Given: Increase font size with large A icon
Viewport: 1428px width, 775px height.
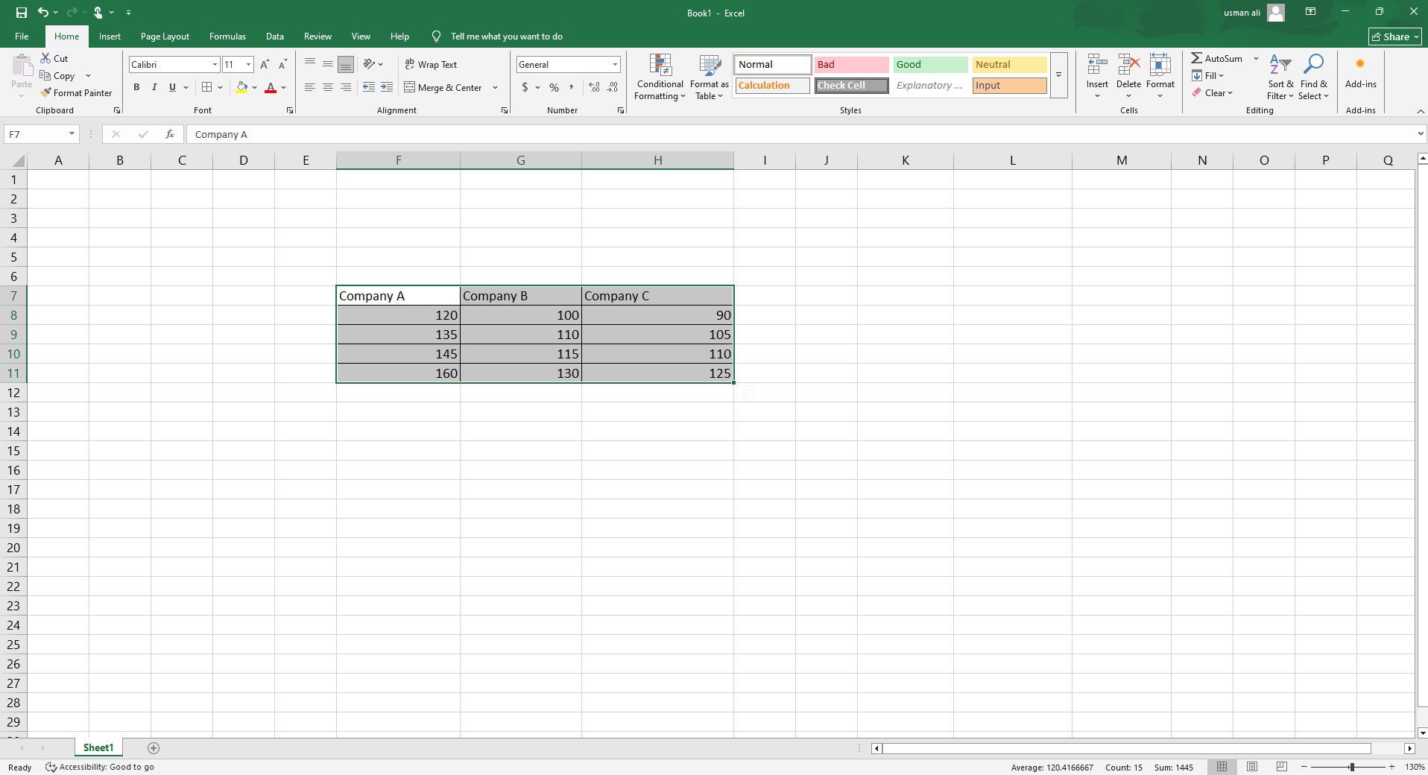Looking at the screenshot, I should 265,65.
